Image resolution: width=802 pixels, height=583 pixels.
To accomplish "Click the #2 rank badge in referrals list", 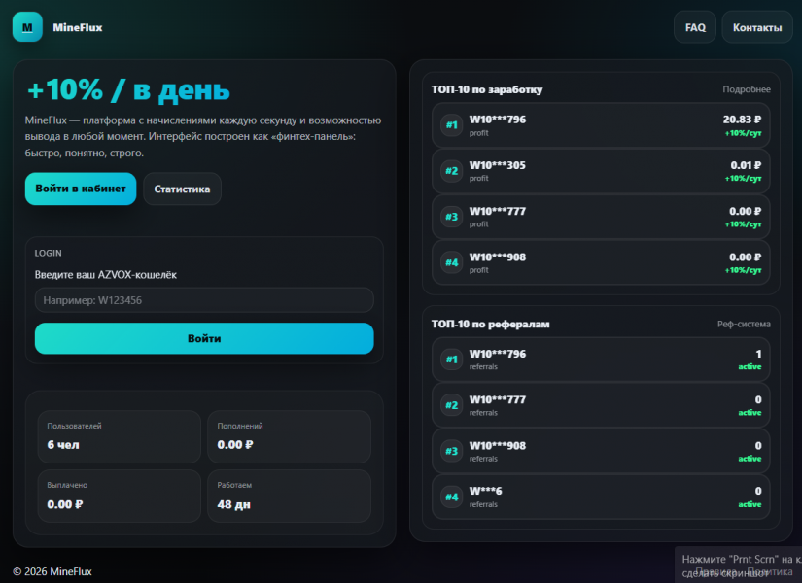I will [451, 405].
